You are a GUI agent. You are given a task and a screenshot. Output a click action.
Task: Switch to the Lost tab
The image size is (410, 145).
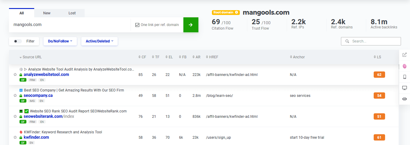(x=72, y=13)
